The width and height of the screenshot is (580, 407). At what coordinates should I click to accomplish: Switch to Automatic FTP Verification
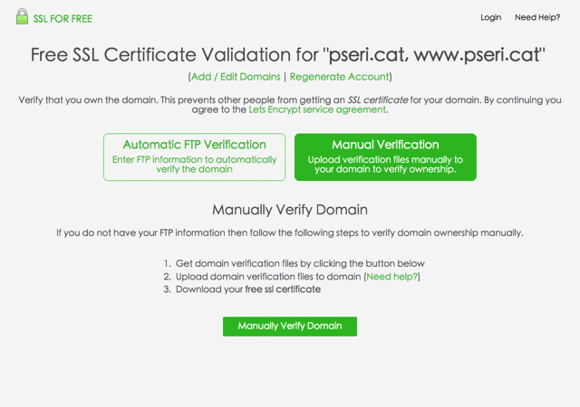tap(195, 157)
